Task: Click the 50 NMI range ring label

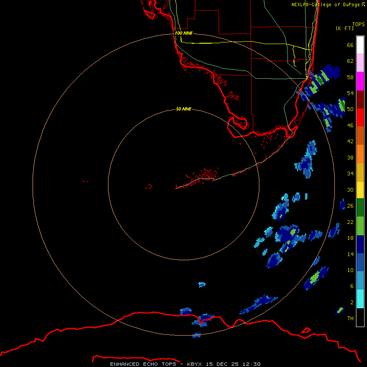Action: (x=183, y=109)
